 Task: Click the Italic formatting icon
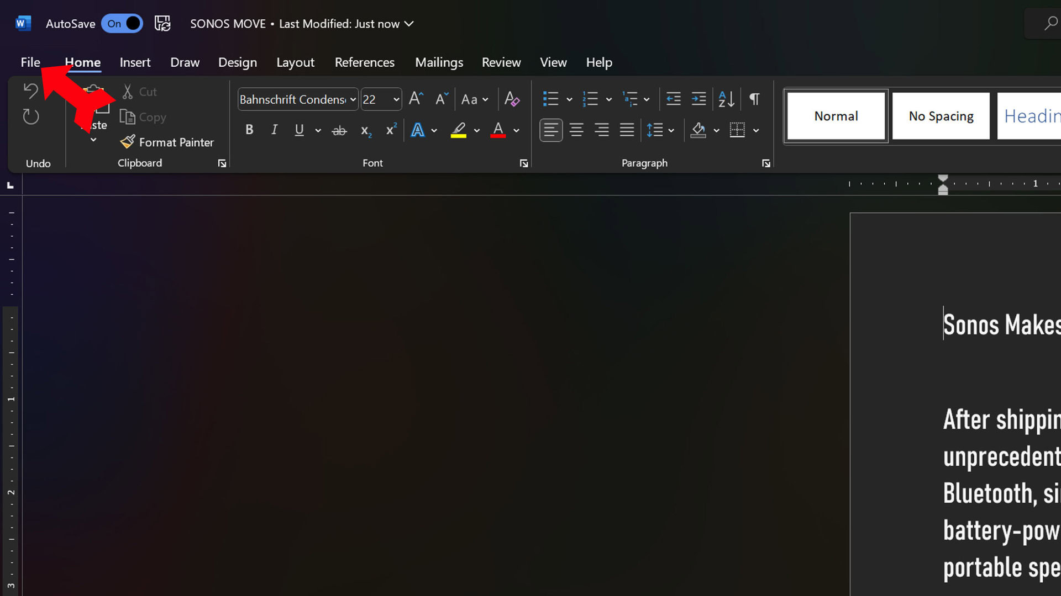tap(274, 130)
